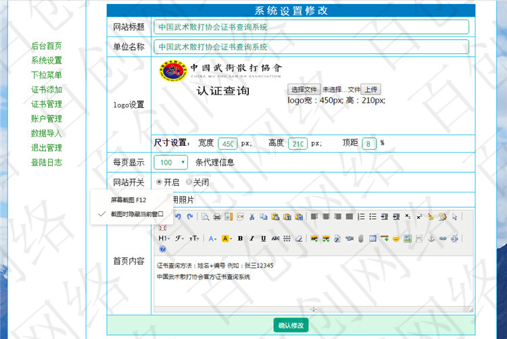Click the 确认修改 submit button
This screenshot has height=339, width=507.
coord(291,325)
